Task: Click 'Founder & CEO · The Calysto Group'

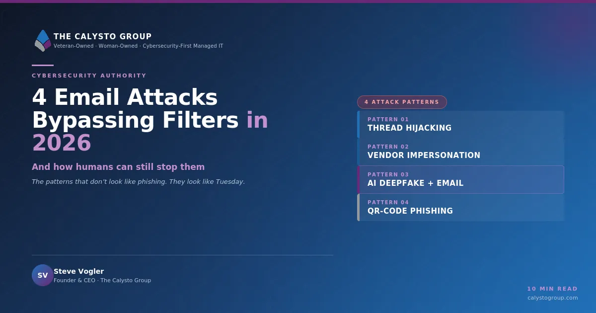Action: (102, 280)
